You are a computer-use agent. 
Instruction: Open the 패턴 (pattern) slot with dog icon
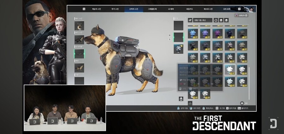(79, 68)
